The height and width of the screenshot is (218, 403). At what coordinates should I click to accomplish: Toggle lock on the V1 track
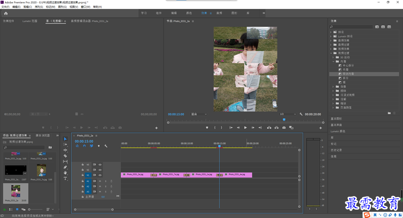[x=82, y=175]
